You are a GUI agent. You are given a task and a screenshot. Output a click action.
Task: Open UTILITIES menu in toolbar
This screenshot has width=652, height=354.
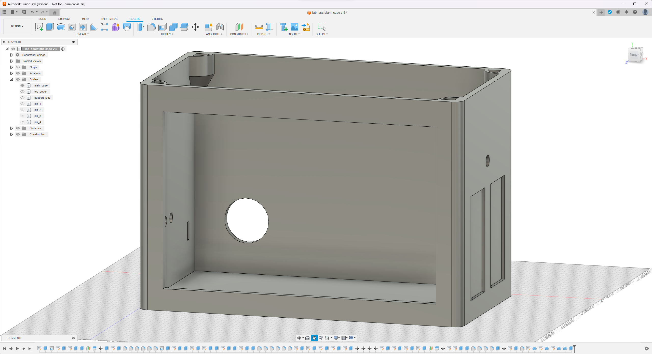pyautogui.click(x=157, y=19)
